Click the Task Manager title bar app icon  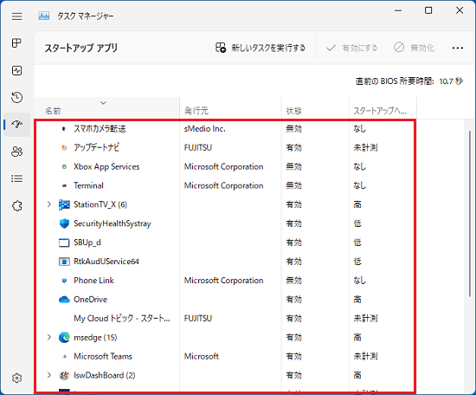click(44, 16)
